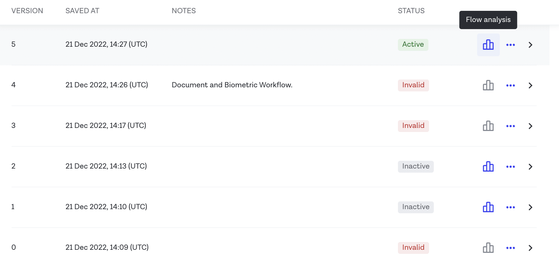Screen dimensions: 559x264
Task: Click Invalid badge on version 3
Action: (413, 126)
